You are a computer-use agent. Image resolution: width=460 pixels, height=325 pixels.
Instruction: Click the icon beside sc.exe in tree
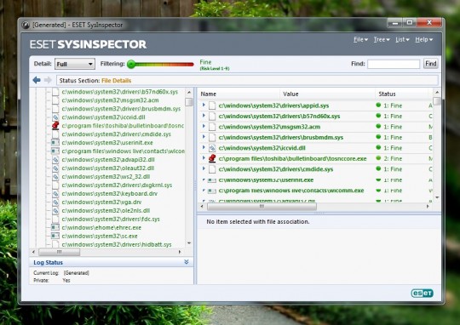tap(55, 236)
